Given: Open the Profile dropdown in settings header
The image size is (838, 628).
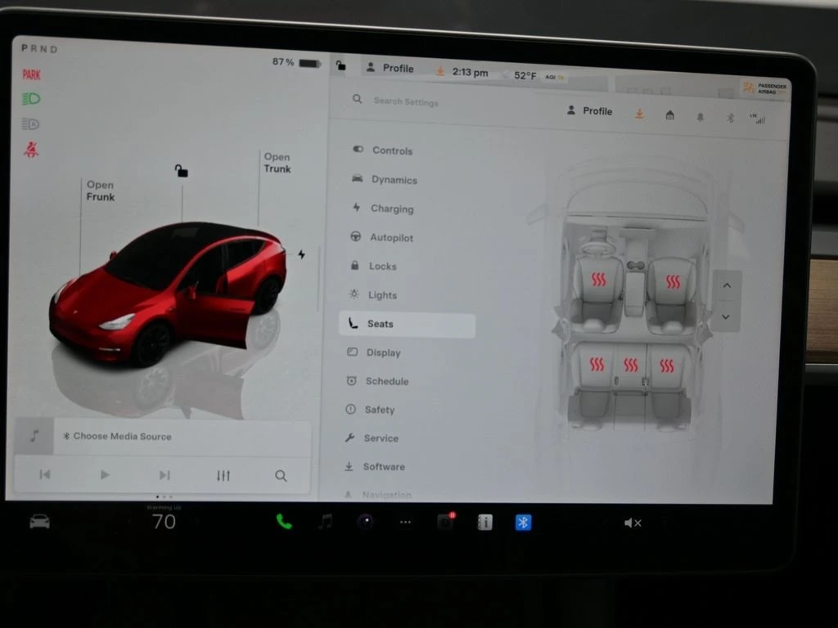Looking at the screenshot, I should pyautogui.click(x=589, y=111).
